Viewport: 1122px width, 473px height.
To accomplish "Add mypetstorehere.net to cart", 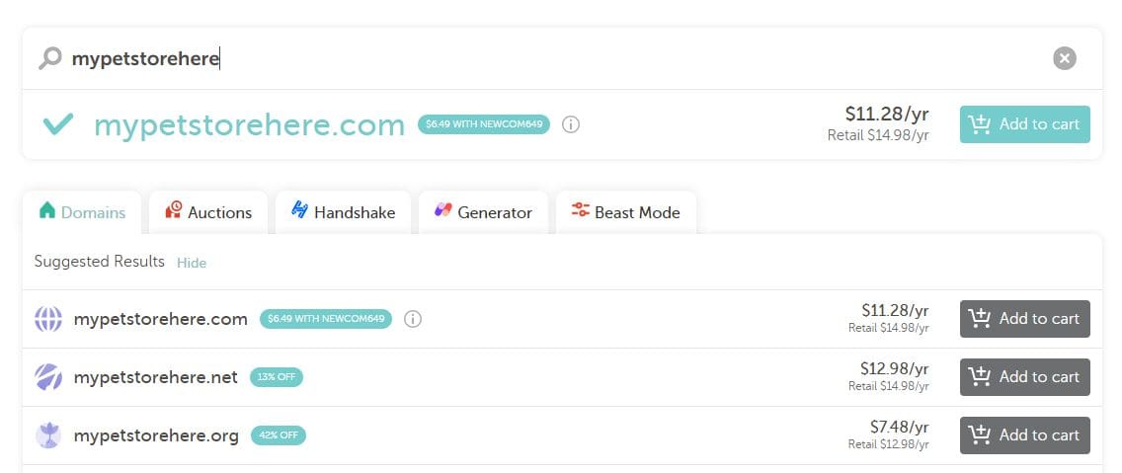I will (x=1024, y=377).
